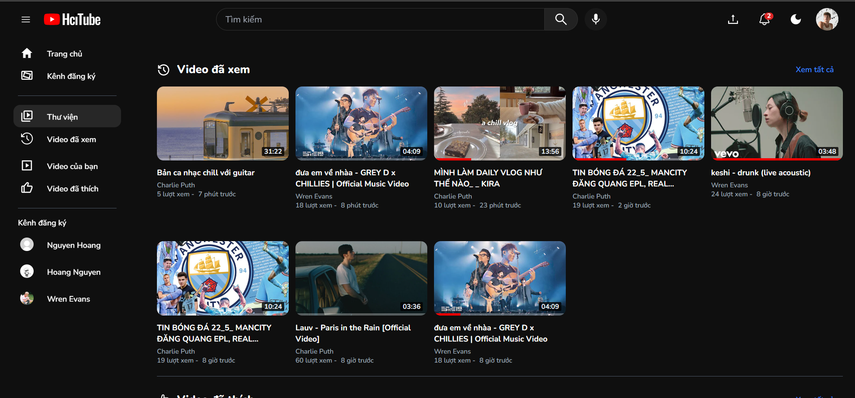The height and width of the screenshot is (398, 855).
Task: Click 31:22 duration badge on guitar video
Action: 273,151
